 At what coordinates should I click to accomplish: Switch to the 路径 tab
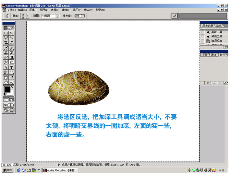(x=222, y=55)
